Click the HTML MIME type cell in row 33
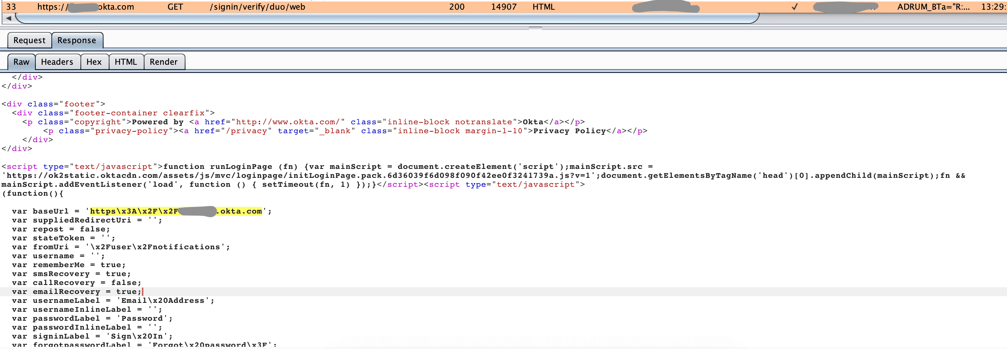Image resolution: width=1007 pixels, height=349 pixels. click(543, 7)
